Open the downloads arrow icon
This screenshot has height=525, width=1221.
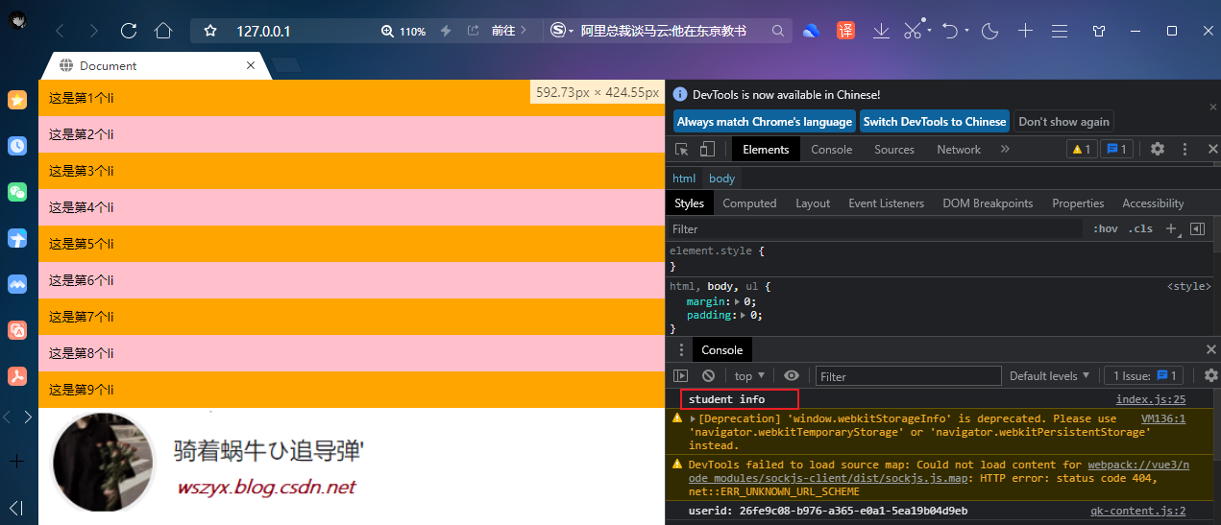tap(881, 31)
